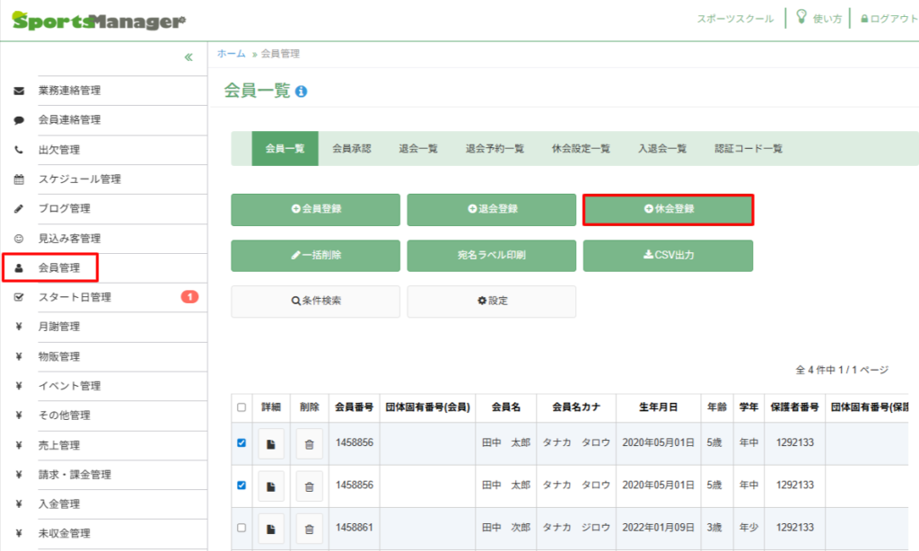Click the info icon next to 会員一覧 heading
Viewport: 919px width, 551px height.
coord(302,92)
